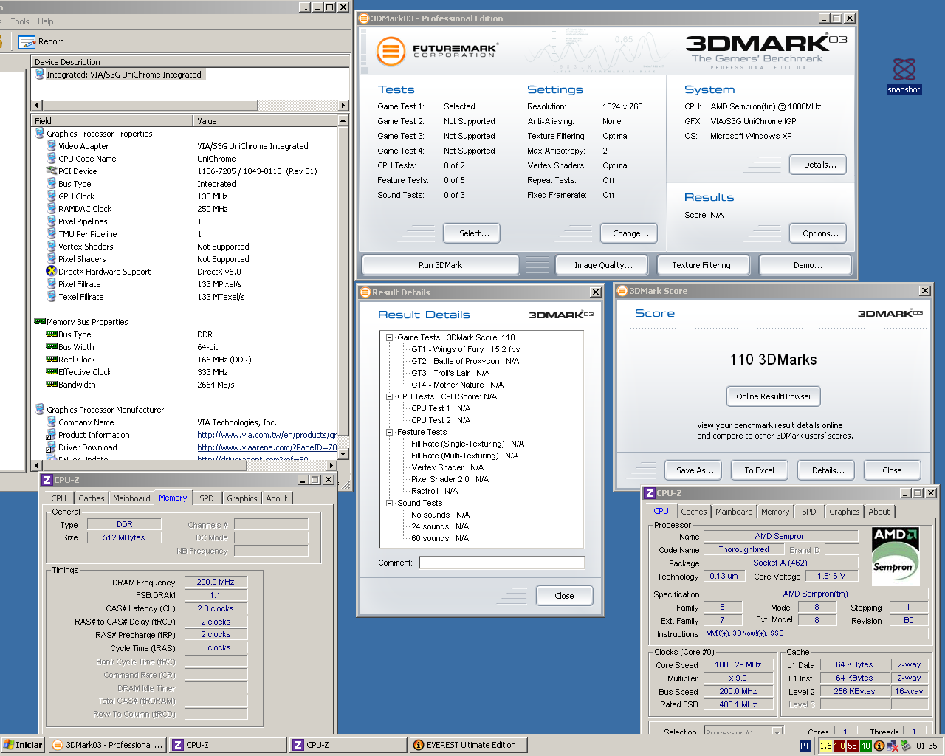Click the yellow 1.6 tray sensor icon
Screen dimensions: 945x756
pos(825,746)
